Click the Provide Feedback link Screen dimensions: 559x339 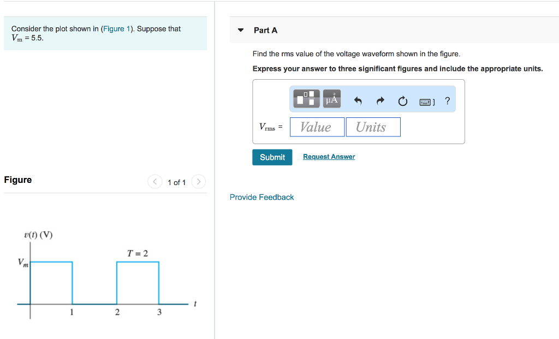pos(261,197)
